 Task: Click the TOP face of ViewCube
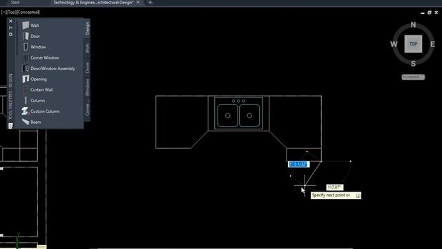413,44
